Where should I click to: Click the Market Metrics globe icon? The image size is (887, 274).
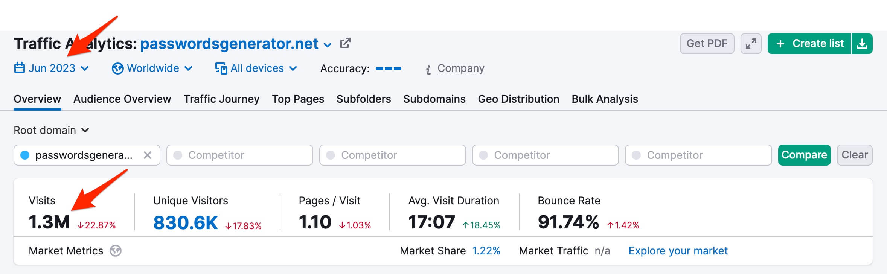[x=116, y=251]
